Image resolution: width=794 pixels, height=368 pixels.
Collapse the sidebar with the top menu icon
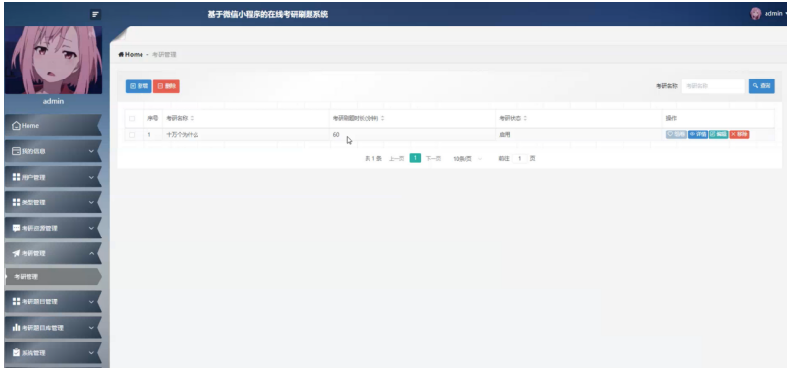(x=95, y=14)
